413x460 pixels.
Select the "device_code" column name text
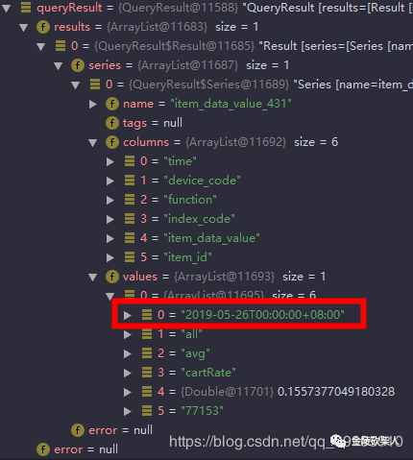click(202, 181)
